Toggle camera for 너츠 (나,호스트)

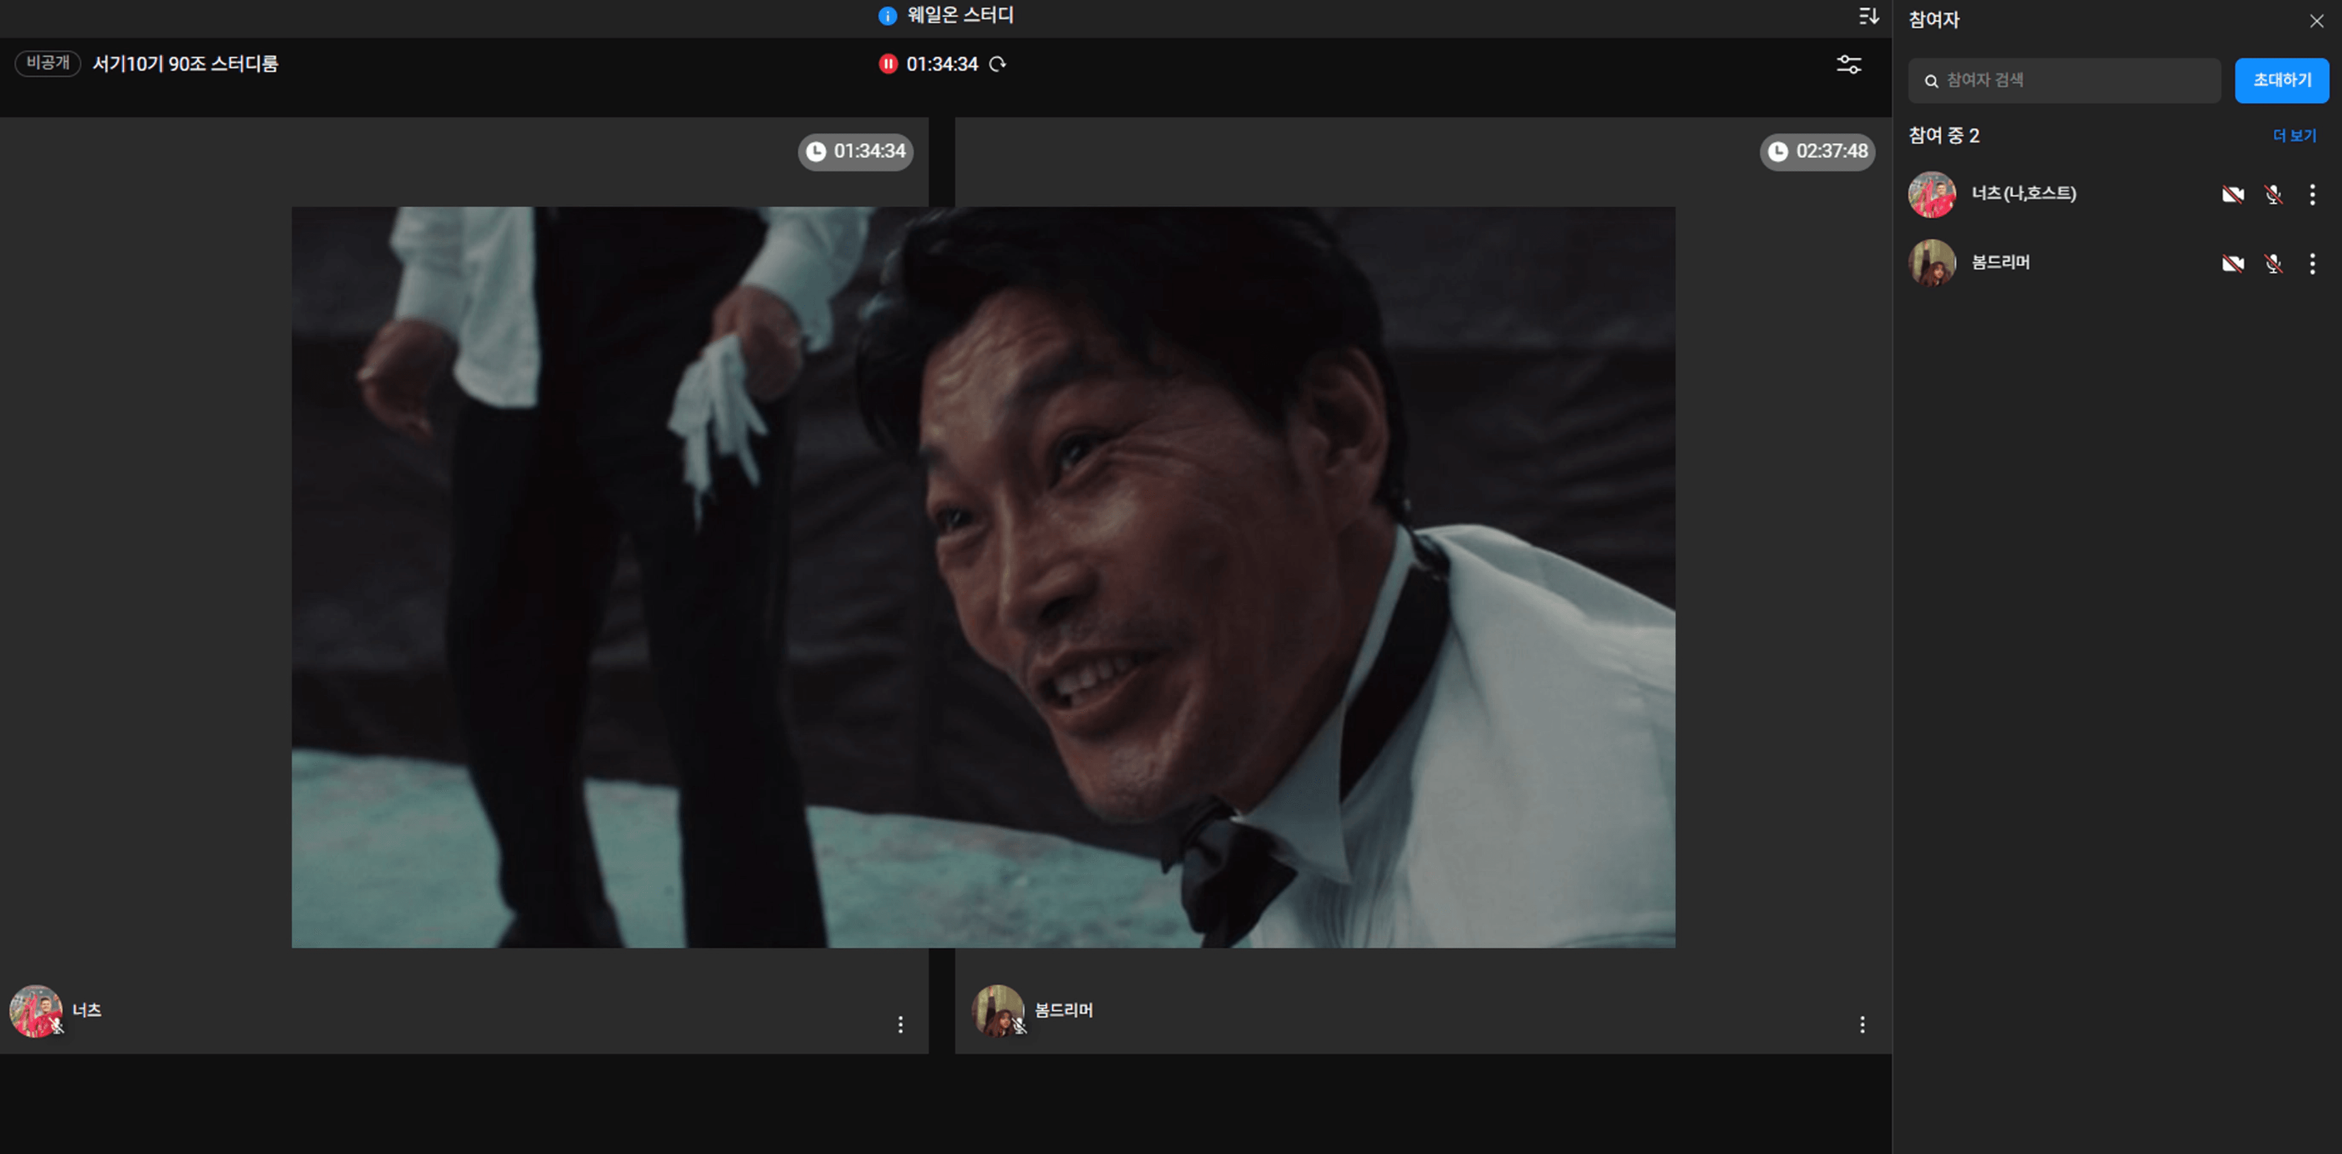[x=2232, y=193]
